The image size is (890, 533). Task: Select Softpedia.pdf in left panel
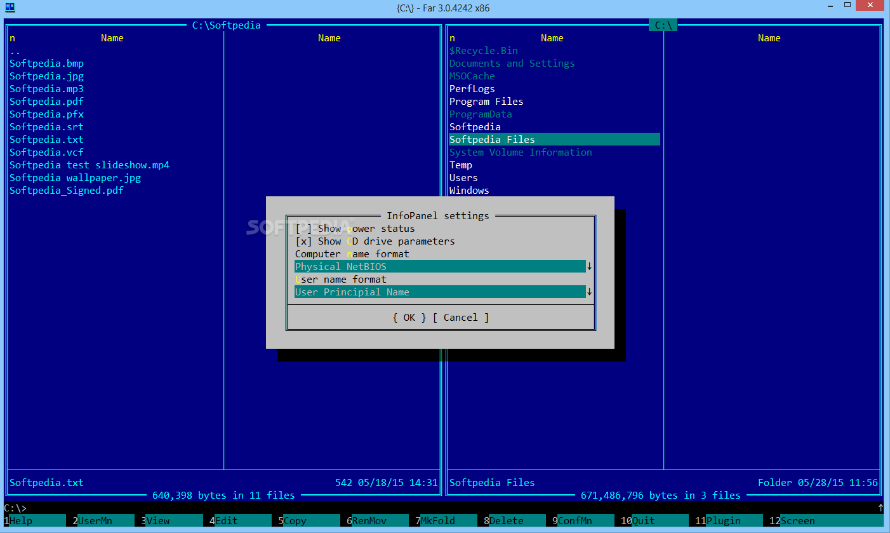click(46, 102)
